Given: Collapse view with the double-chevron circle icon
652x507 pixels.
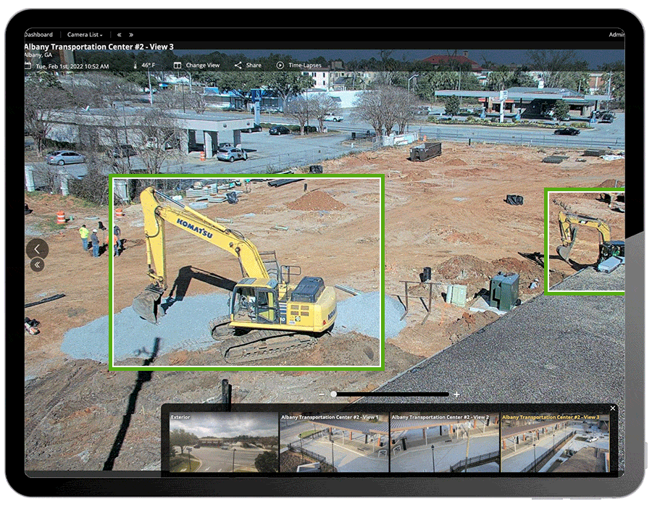Looking at the screenshot, I should (36, 264).
